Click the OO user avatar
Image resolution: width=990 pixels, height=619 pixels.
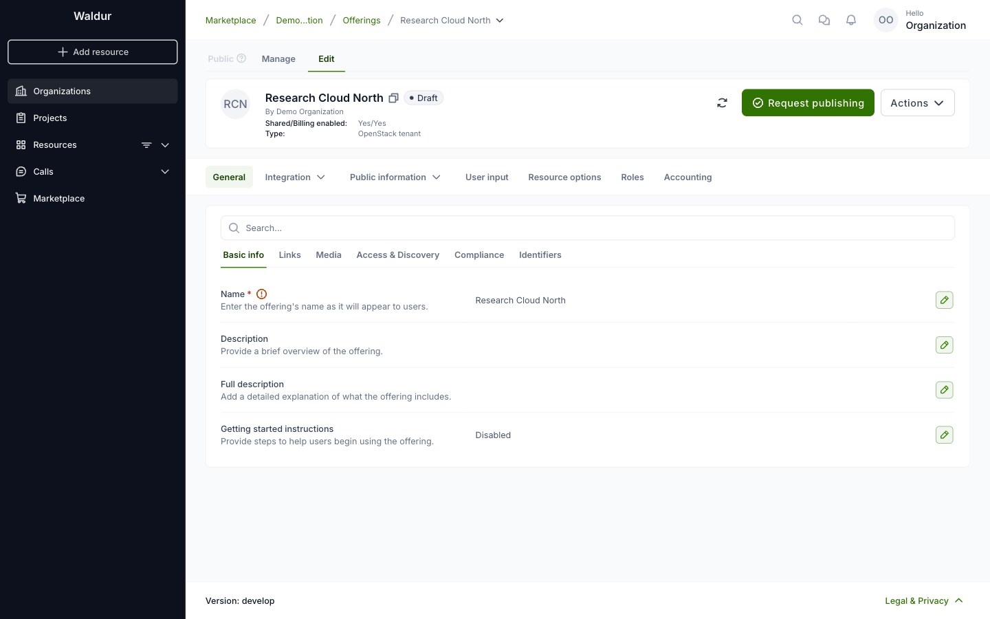[x=885, y=20]
